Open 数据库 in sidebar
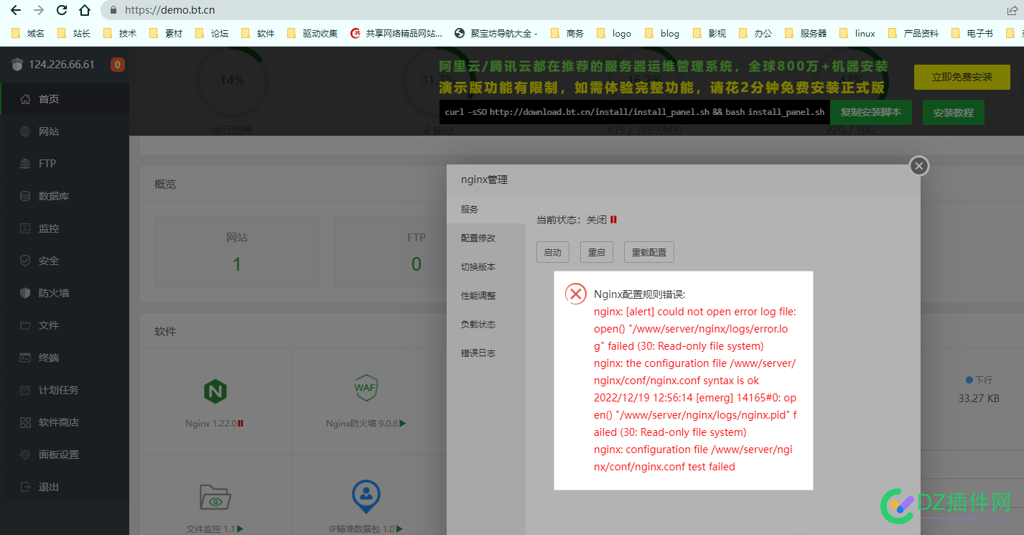Image resolution: width=1024 pixels, height=535 pixels. [x=65, y=196]
